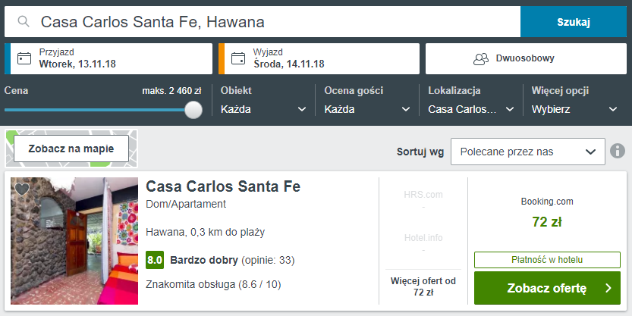Click the search magnifier icon

tap(24, 22)
